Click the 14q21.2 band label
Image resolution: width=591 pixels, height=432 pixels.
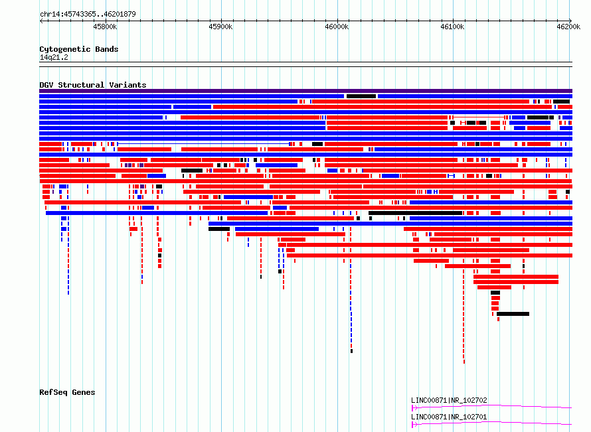coord(54,57)
